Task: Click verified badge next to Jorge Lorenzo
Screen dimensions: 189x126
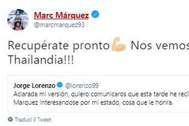Action: [60, 85]
